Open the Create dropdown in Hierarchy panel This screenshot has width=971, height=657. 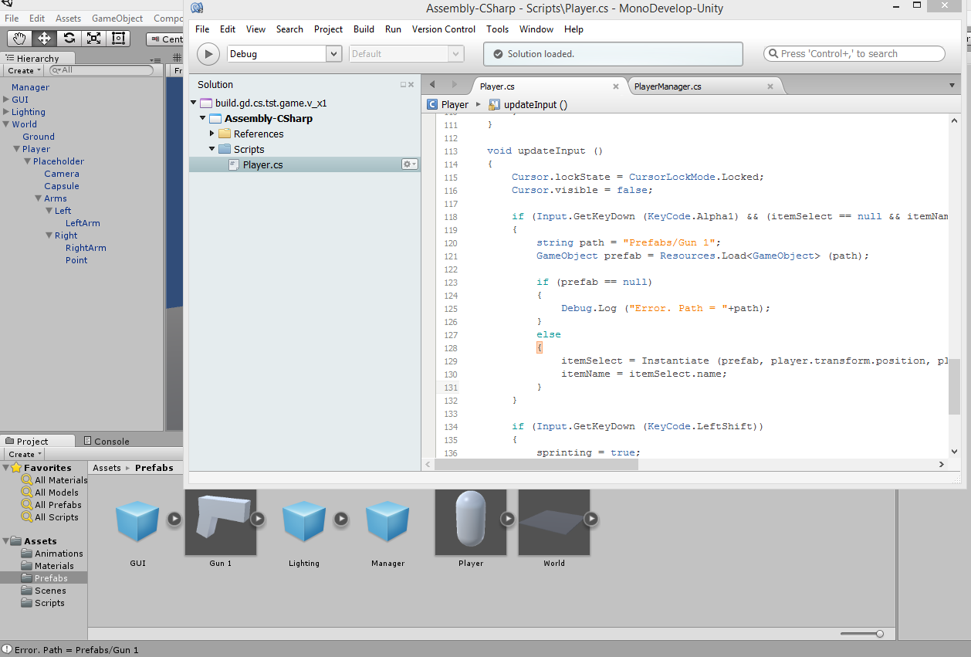[24, 70]
